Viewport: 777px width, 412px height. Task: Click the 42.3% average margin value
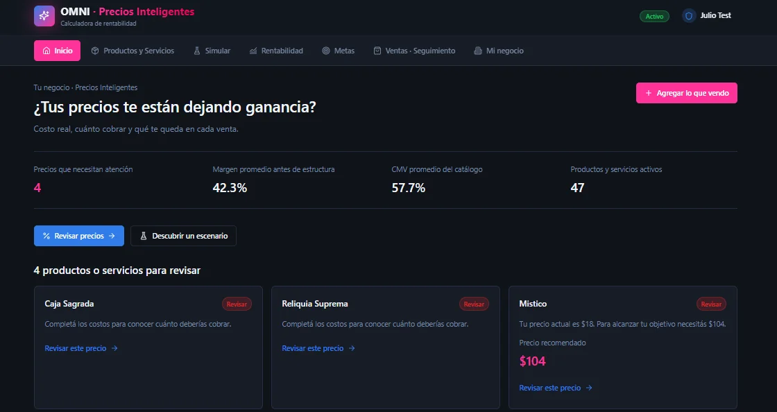[230, 188]
